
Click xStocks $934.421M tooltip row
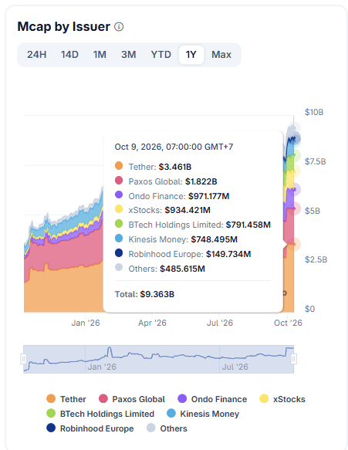pyautogui.click(x=163, y=210)
